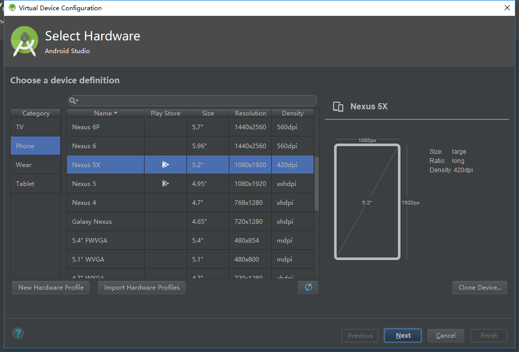The width and height of the screenshot is (519, 352).
Task: Click the search magnifier icon in search field
Action: point(74,101)
